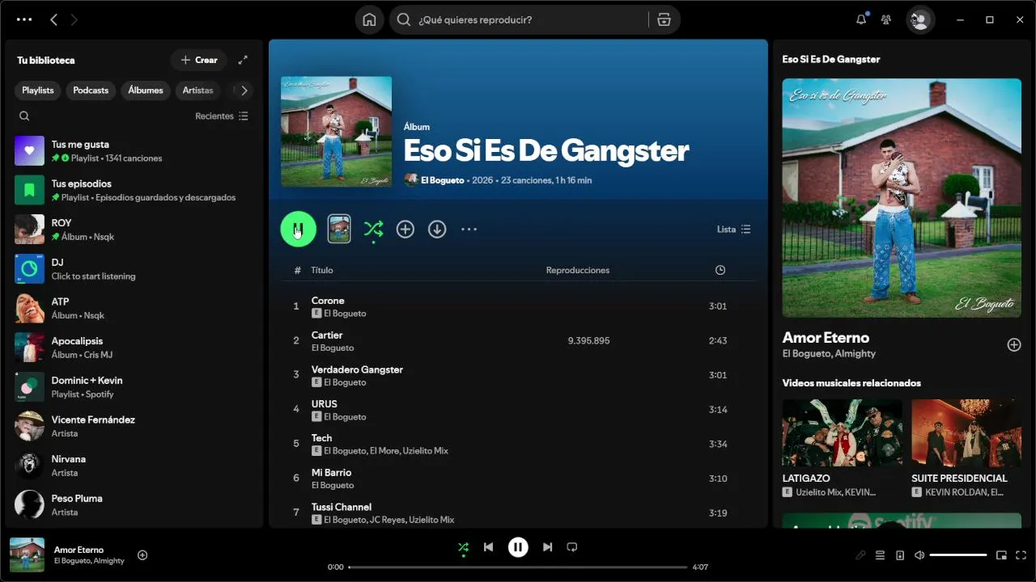
Task: Click album preview thumbnail button
Action: tap(339, 230)
